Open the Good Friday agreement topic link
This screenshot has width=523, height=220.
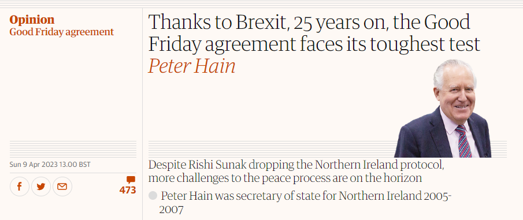(62, 32)
